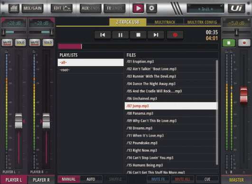This screenshot has width=252, height=184.
Task: Adjust the Player L pan slider
Action: point(14,32)
